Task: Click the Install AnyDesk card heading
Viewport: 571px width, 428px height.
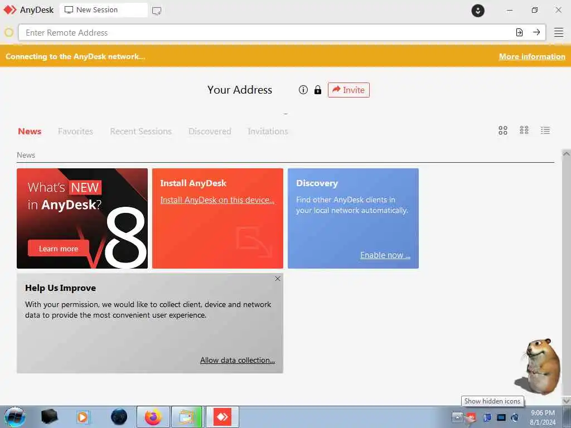Action: 193,183
